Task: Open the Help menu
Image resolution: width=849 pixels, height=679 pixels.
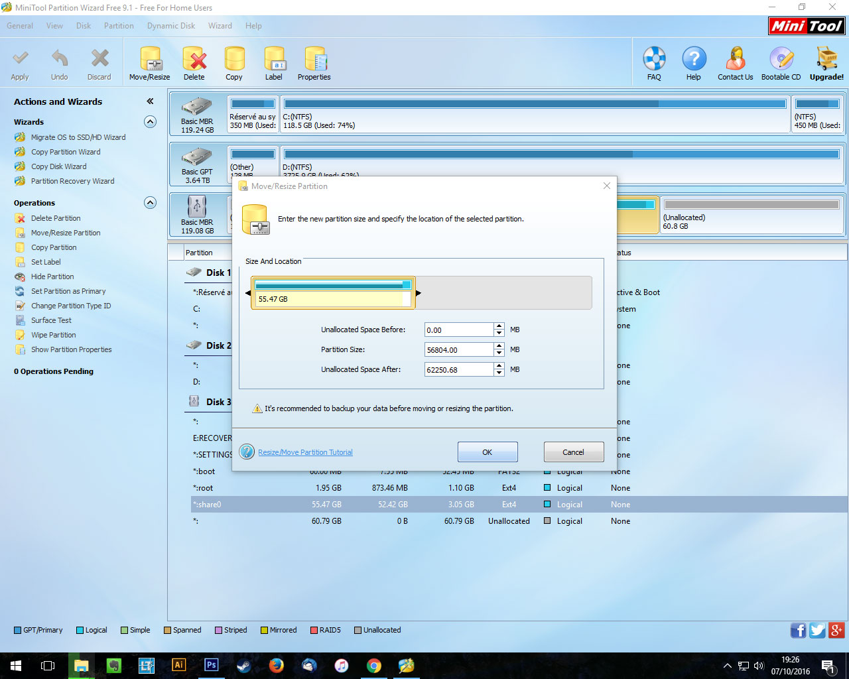Action: pyautogui.click(x=253, y=26)
